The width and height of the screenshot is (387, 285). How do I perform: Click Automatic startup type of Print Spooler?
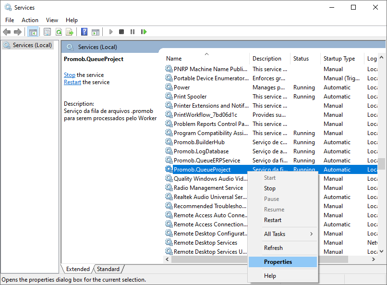[337, 96]
